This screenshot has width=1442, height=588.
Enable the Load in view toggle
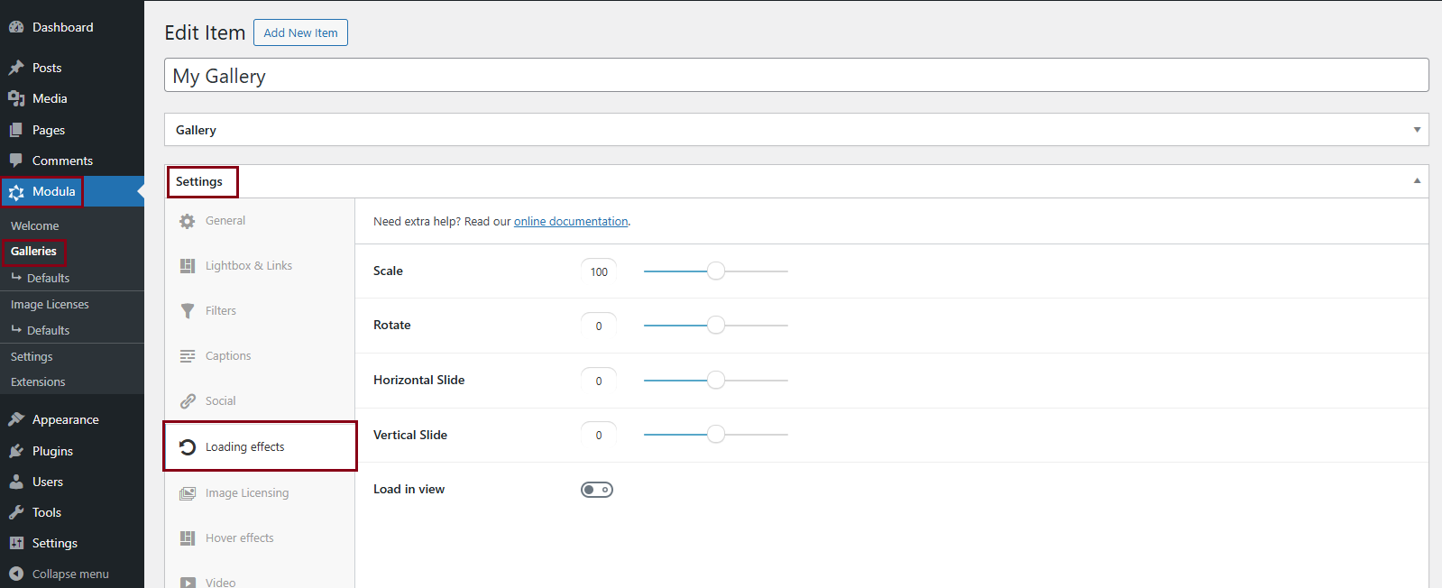(596, 490)
